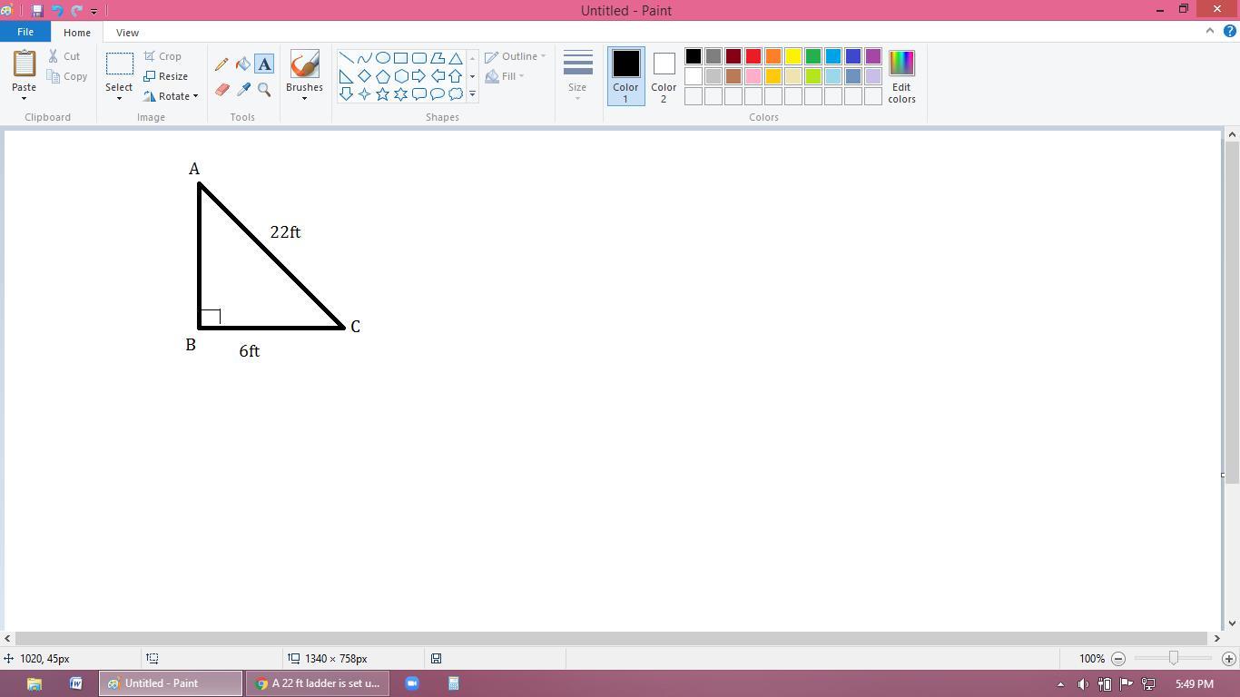Pick the Six-point star shape
Image resolution: width=1240 pixels, height=697 pixels.
pos(400,93)
